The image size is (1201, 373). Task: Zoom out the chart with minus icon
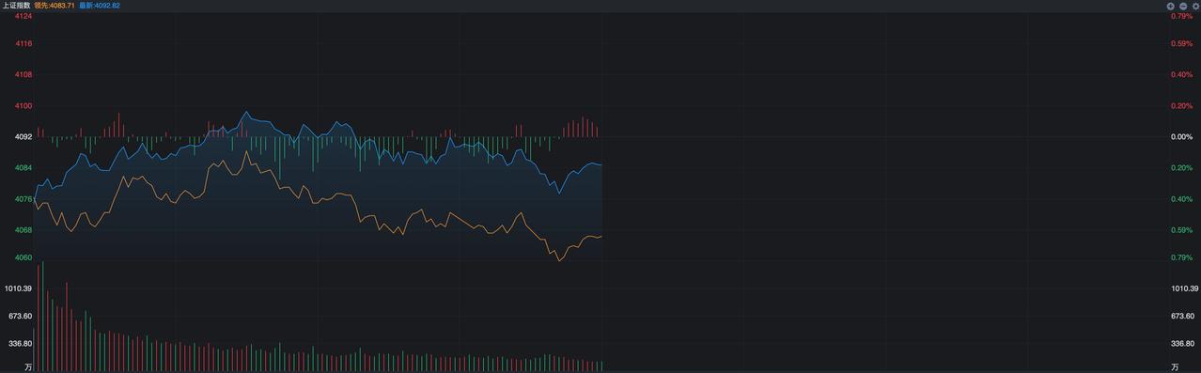click(x=1183, y=6)
